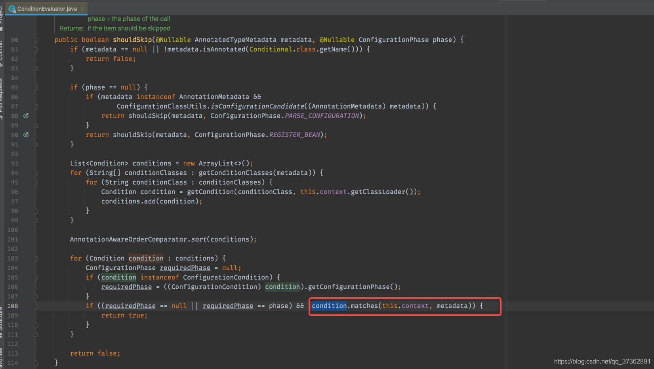The image size is (654, 369).
Task: Collapse the shouldSkip method at line 80
Action: click(x=36, y=40)
